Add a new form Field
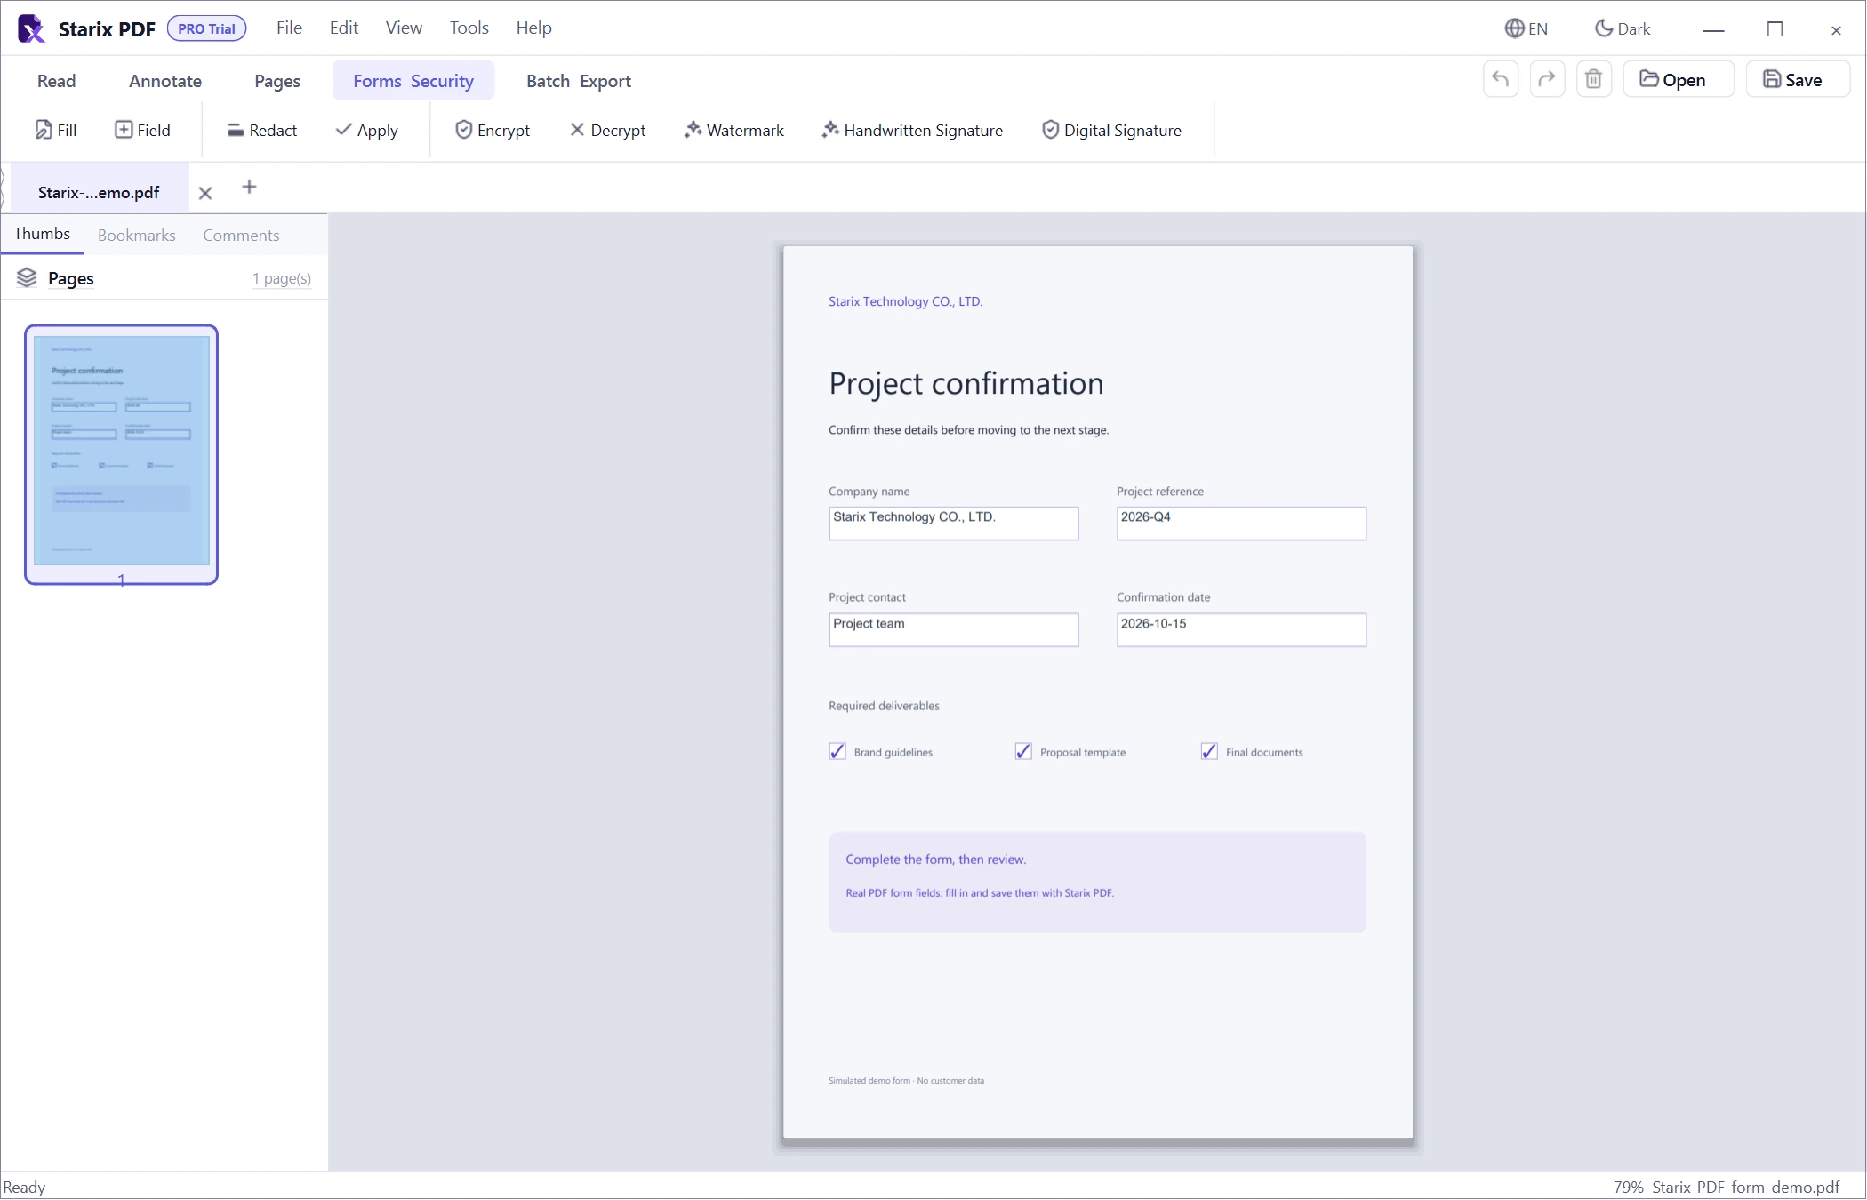1867x1200 pixels. (x=142, y=130)
